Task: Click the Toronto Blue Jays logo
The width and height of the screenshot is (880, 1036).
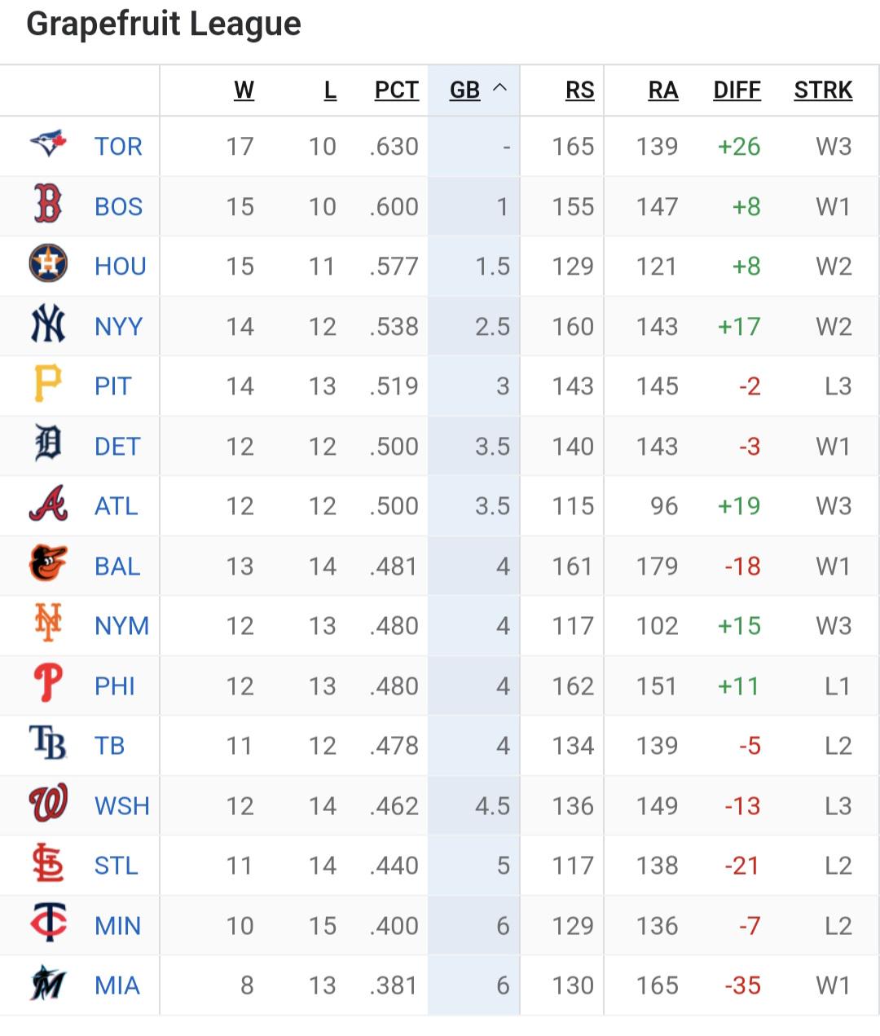Action: tap(48, 145)
